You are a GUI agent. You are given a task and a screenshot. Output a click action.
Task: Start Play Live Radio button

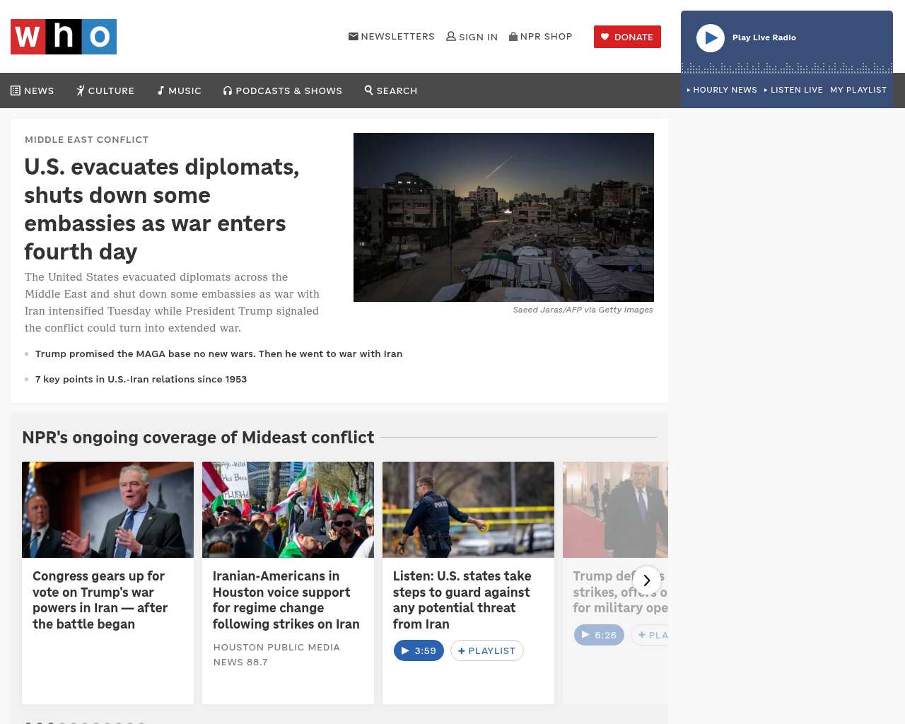(711, 38)
